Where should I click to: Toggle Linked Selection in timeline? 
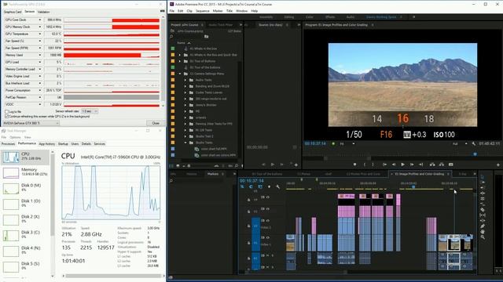260,186
